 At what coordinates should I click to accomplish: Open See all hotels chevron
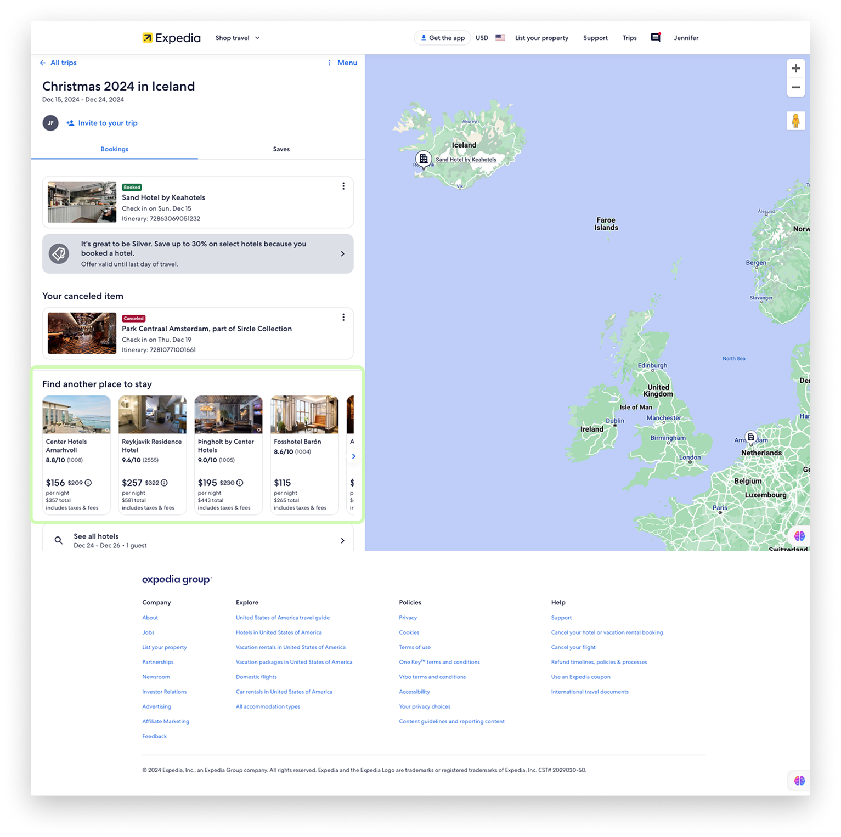pyautogui.click(x=342, y=540)
